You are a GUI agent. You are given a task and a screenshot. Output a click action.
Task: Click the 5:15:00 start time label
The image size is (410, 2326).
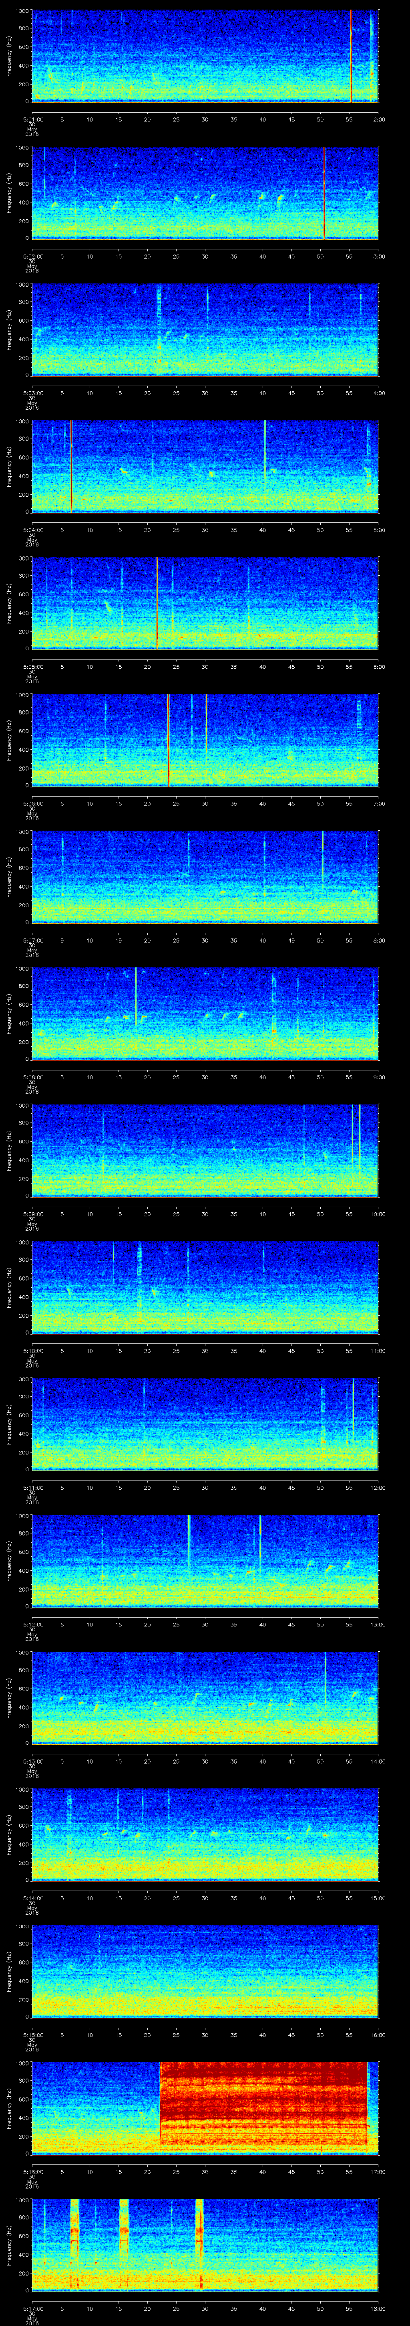pyautogui.click(x=32, y=2036)
